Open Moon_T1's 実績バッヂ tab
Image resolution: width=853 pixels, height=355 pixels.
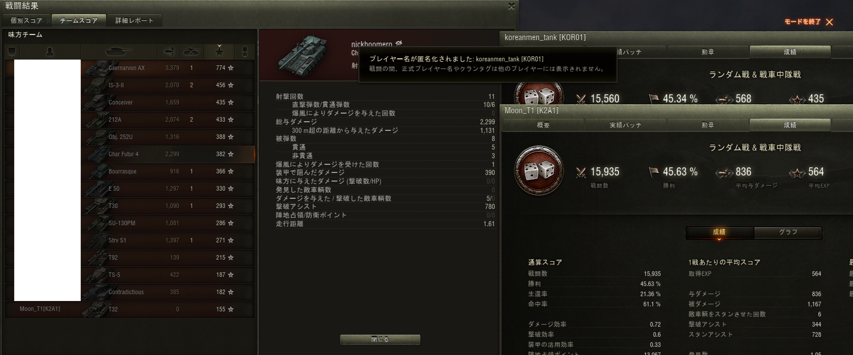pyautogui.click(x=626, y=125)
